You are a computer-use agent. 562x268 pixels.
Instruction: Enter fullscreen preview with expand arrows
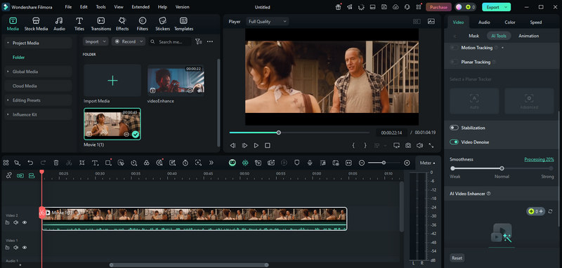(x=431, y=145)
